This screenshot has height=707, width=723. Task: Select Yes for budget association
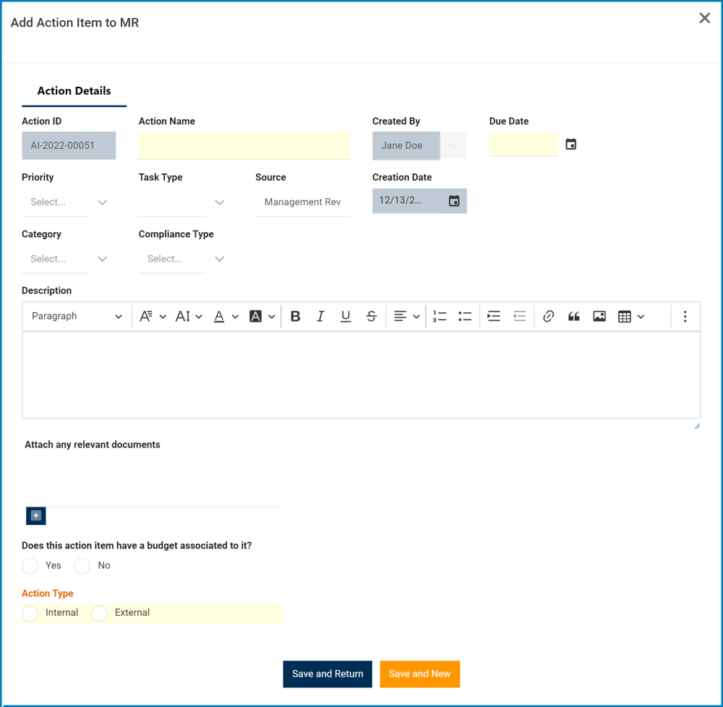(x=30, y=566)
